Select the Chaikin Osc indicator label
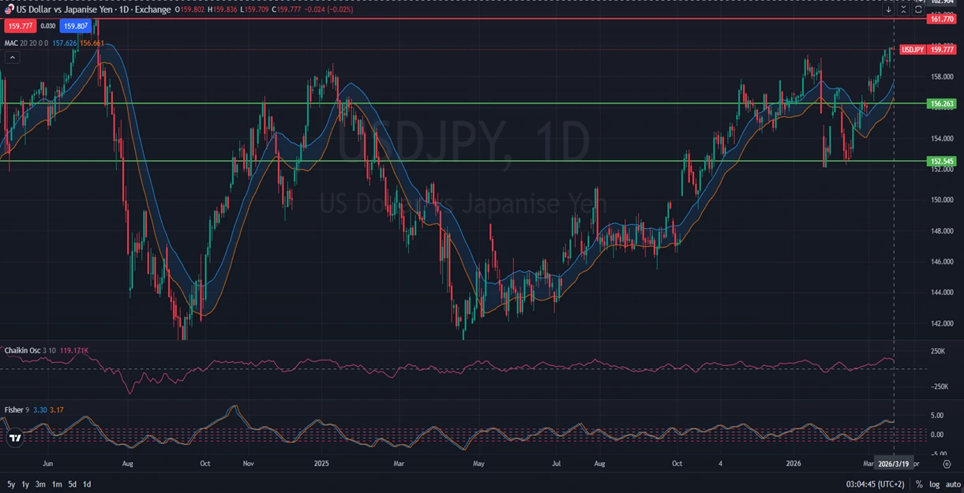The image size is (964, 493). [21, 350]
